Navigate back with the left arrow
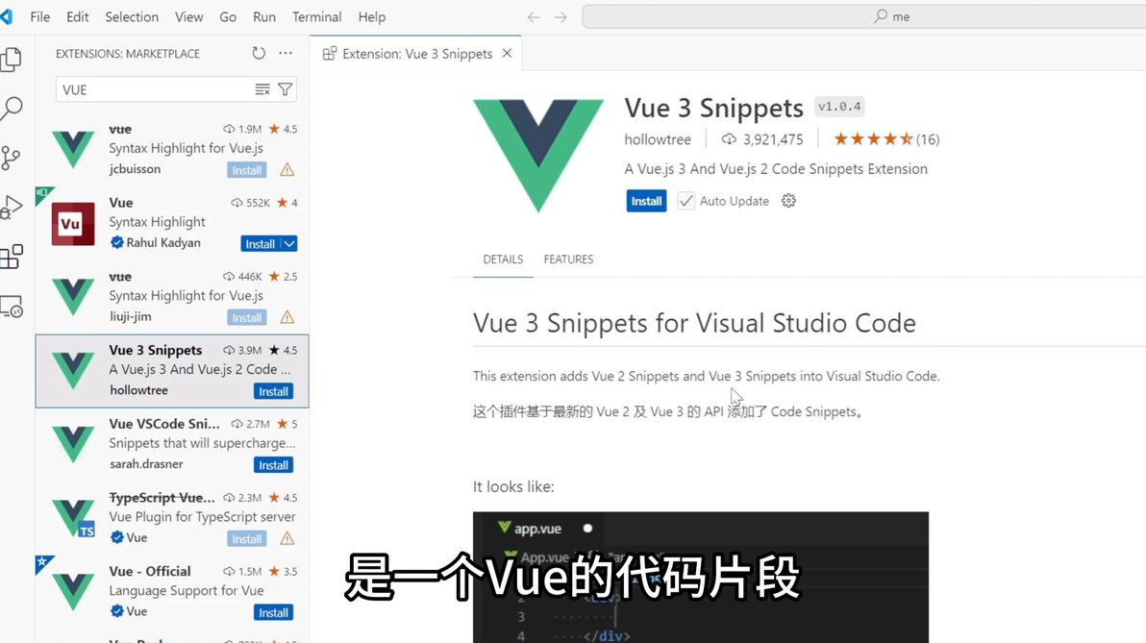The width and height of the screenshot is (1146, 643). tap(534, 16)
